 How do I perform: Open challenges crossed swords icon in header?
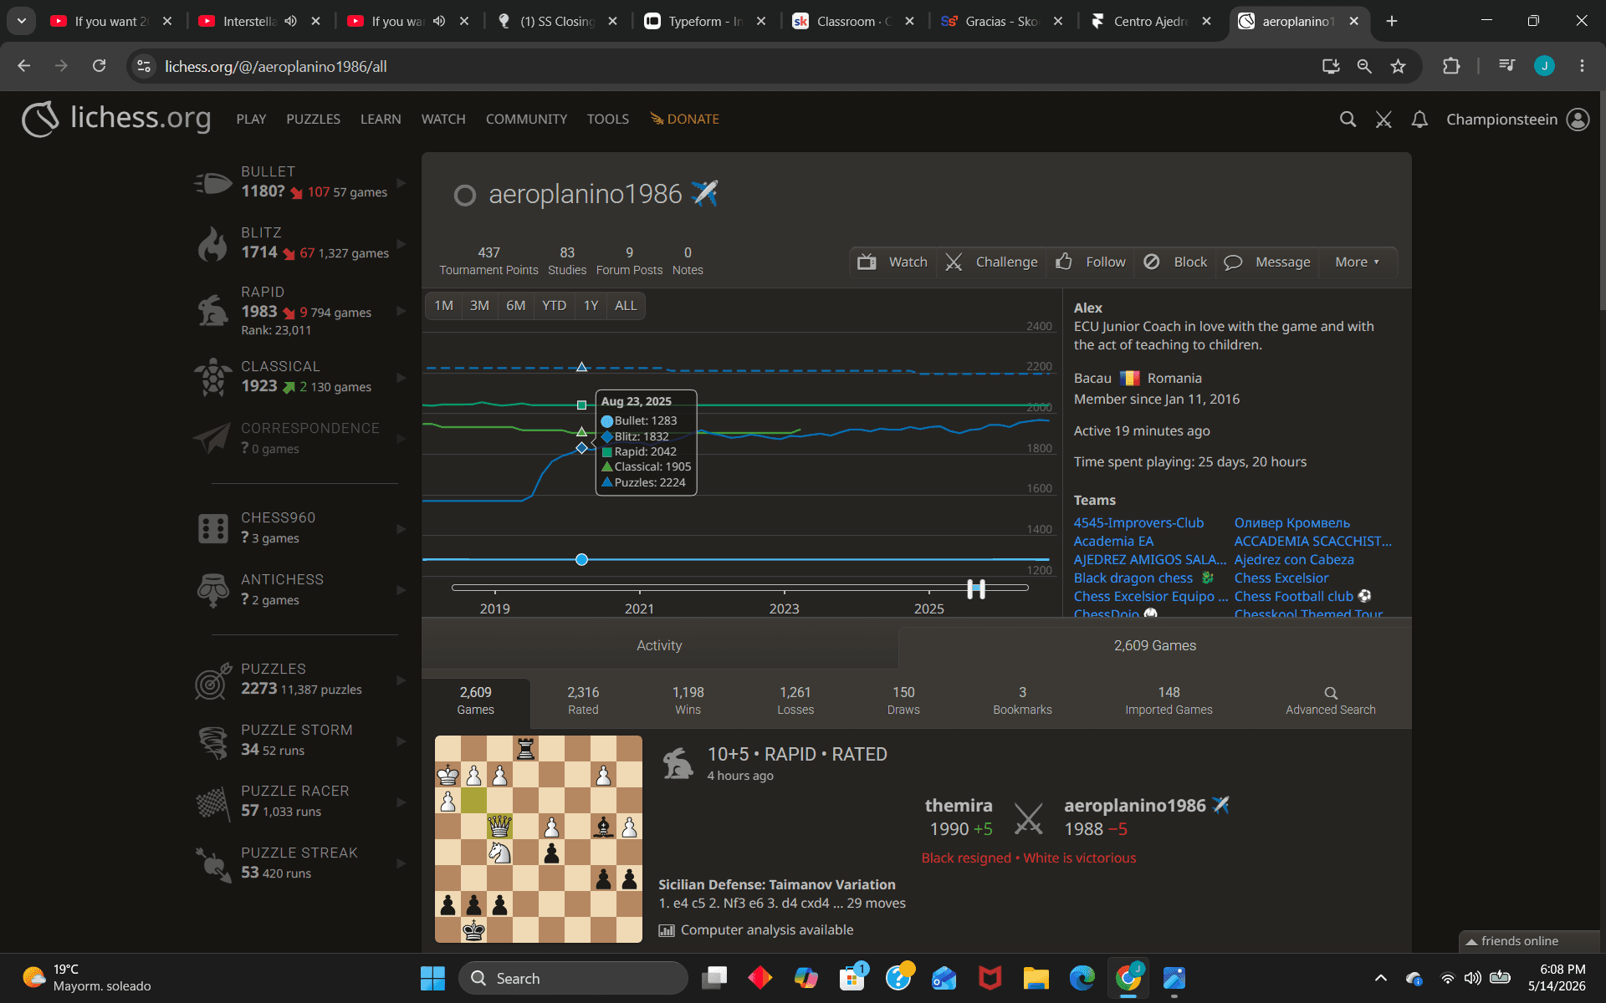click(x=1384, y=120)
